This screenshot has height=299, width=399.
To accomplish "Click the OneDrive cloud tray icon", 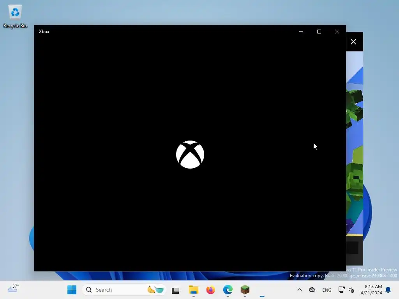I will pyautogui.click(x=312, y=290).
